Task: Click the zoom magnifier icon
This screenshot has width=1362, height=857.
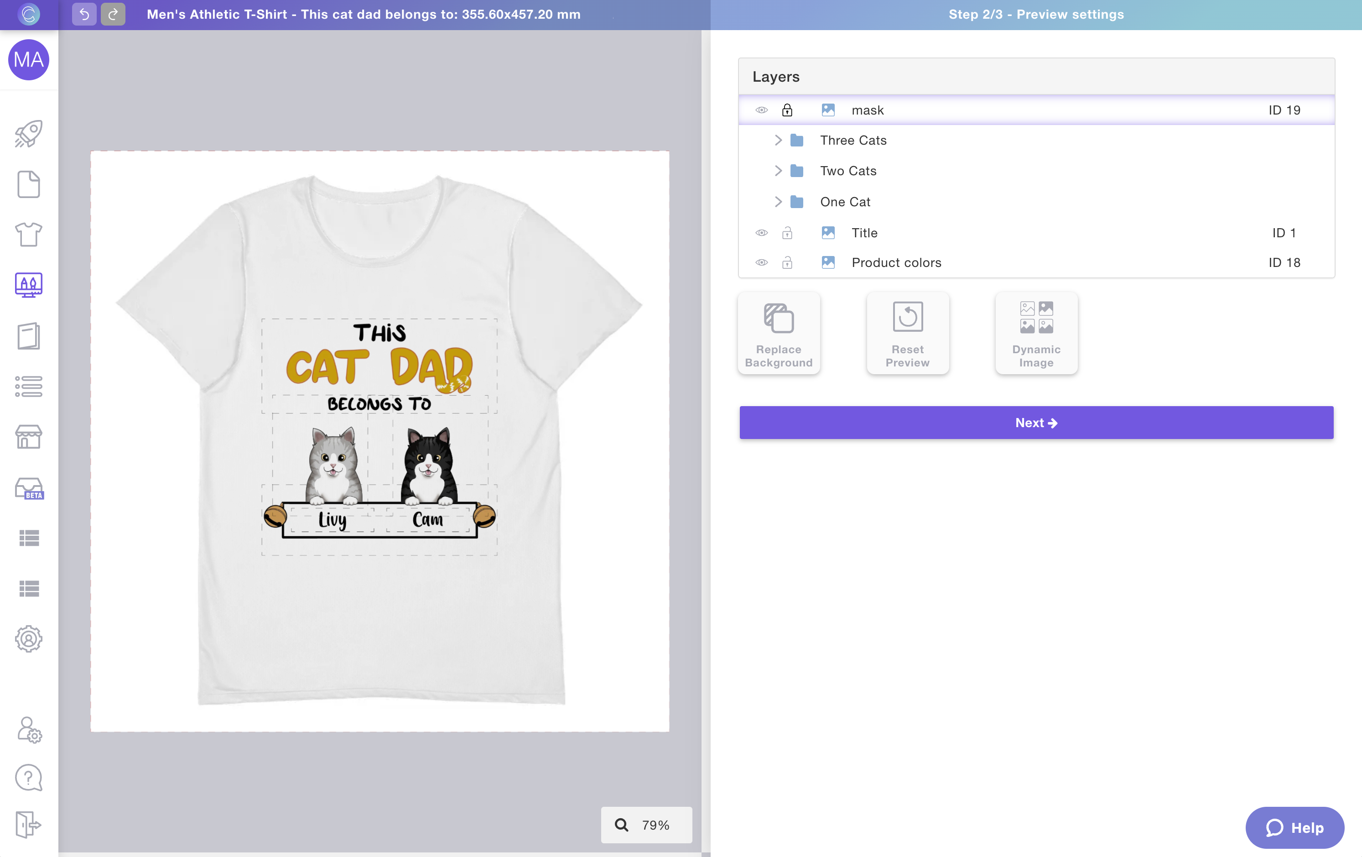Action: [622, 825]
